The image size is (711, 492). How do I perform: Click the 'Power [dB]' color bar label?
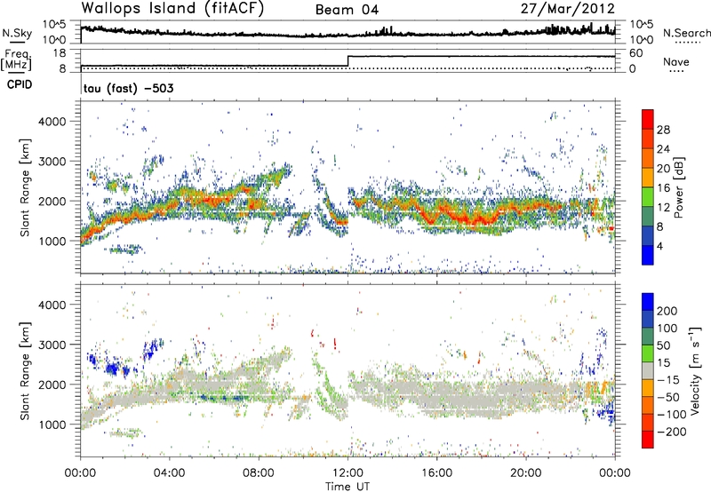[678, 187]
